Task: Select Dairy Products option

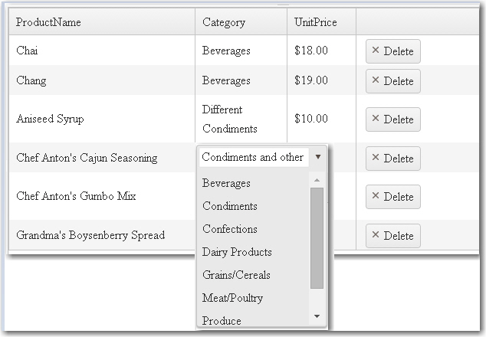Action: pyautogui.click(x=237, y=252)
